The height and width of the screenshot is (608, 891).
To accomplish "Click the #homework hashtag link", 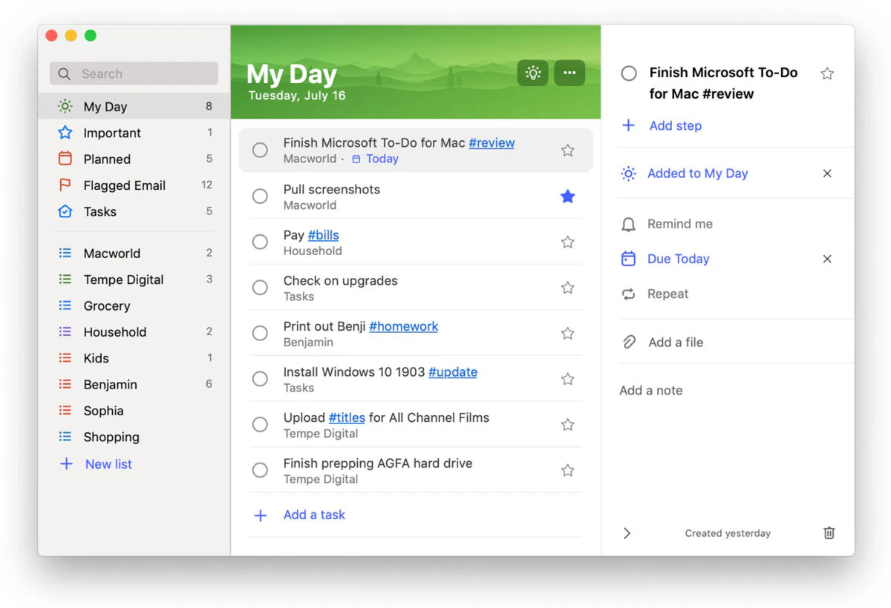I will click(403, 326).
